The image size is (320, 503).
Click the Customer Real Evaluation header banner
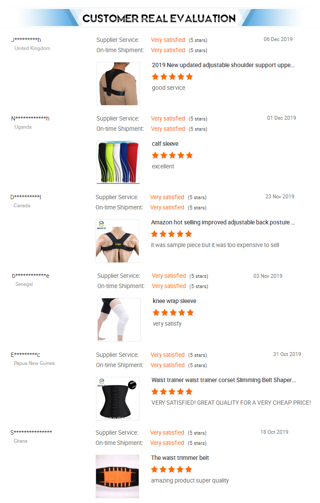coord(159,18)
